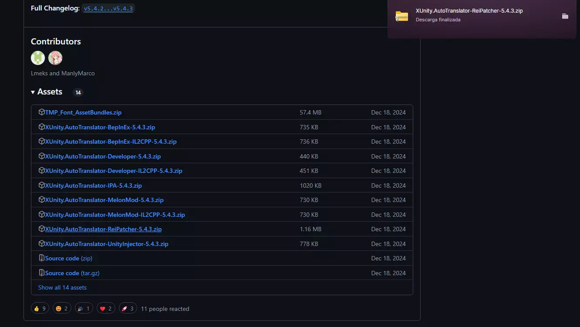Click the package icon beside MelonMod-5.4.3.zip
Image resolution: width=580 pixels, height=327 pixels.
coord(42,200)
